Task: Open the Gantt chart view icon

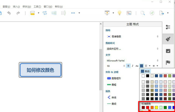Action: tap(129, 13)
